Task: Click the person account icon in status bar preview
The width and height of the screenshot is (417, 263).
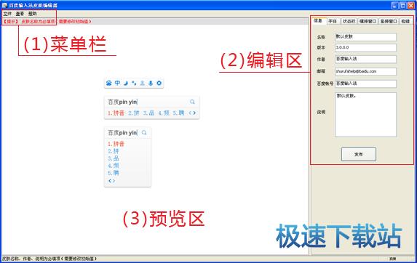Action: (143, 83)
